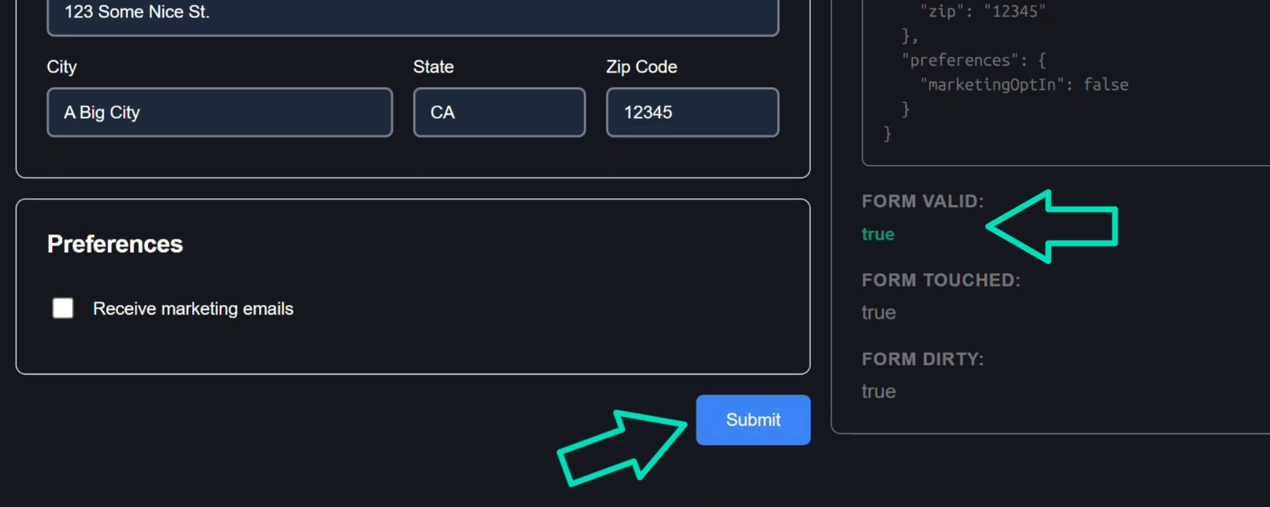Screen dimensions: 1270x507
Task: Enable the Receive marketing emails checkbox
Action: tap(62, 308)
